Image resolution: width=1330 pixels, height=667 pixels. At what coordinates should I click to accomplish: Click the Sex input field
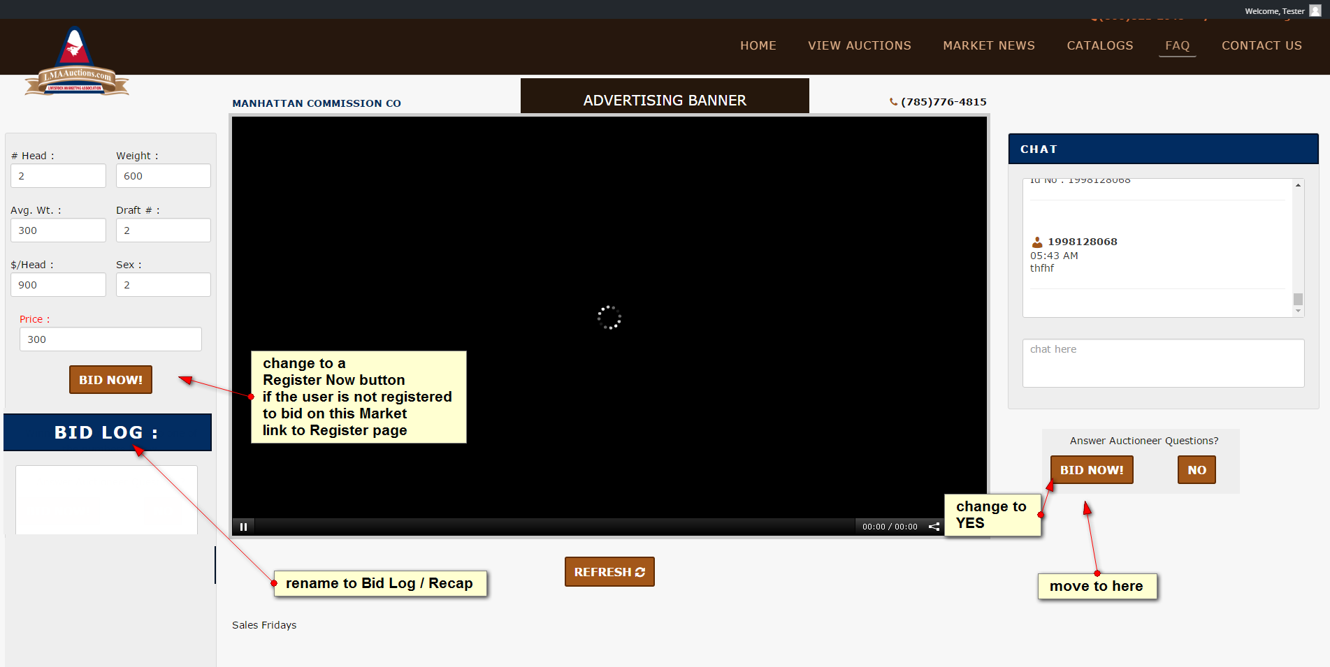click(x=164, y=285)
